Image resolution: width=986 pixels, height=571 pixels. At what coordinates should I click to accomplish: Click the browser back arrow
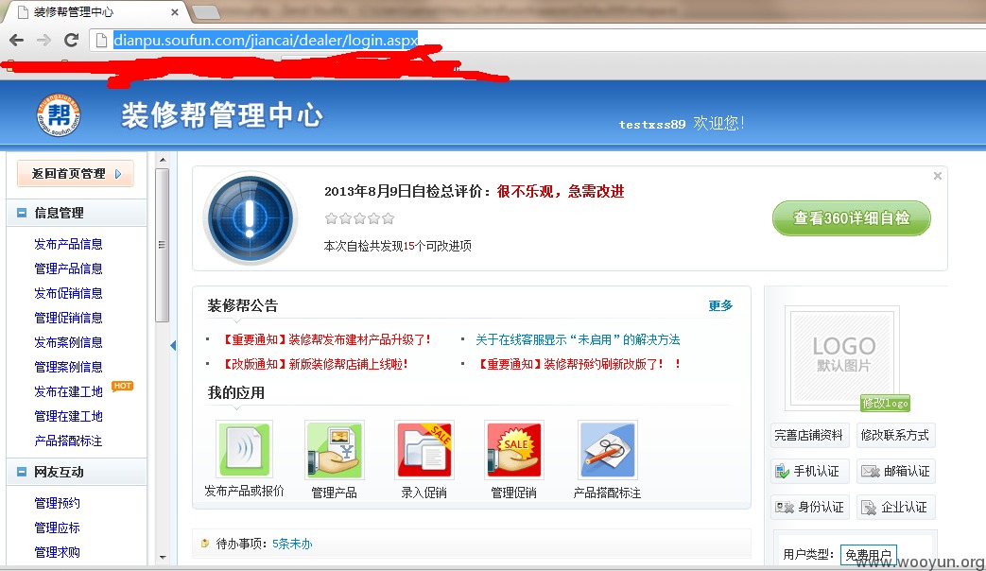tap(17, 41)
